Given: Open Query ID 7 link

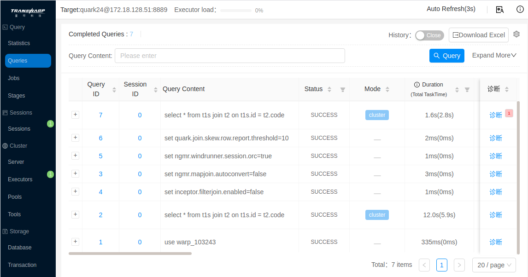Looking at the screenshot, I should pos(101,115).
